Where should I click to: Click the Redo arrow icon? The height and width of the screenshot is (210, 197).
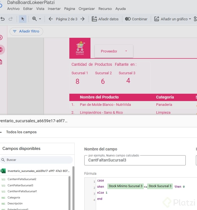(x=10, y=19)
